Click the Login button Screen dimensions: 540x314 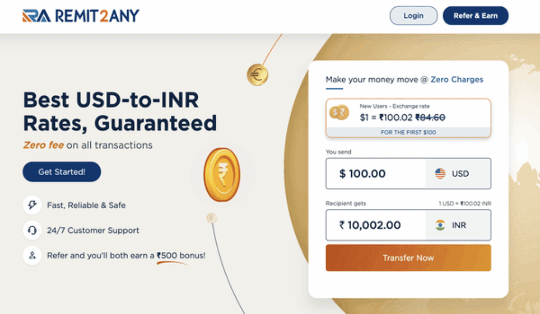pyautogui.click(x=413, y=16)
